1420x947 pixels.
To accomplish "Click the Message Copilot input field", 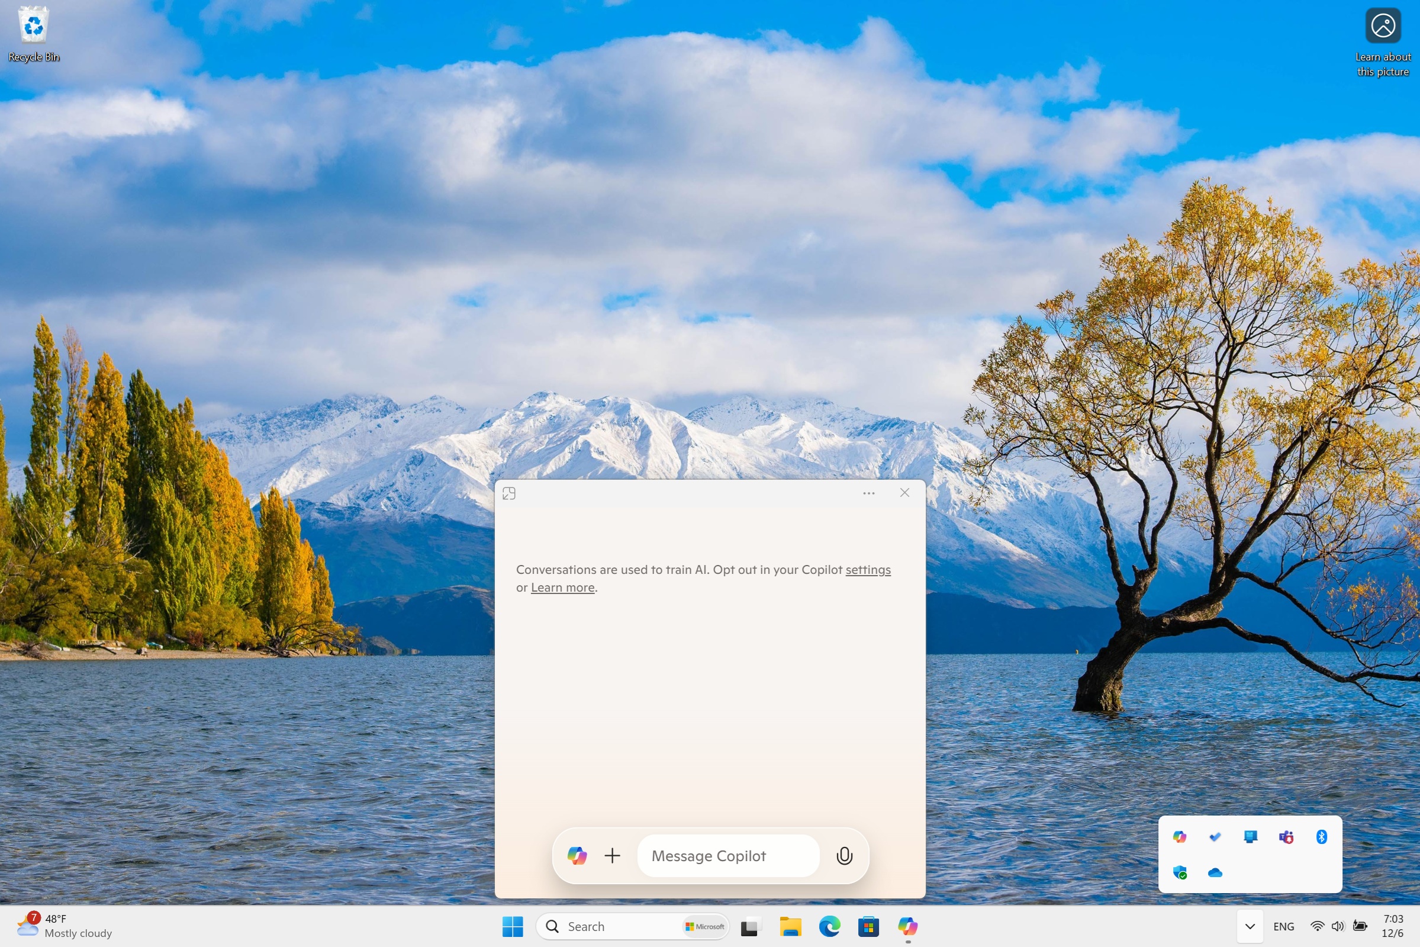I will pyautogui.click(x=727, y=855).
